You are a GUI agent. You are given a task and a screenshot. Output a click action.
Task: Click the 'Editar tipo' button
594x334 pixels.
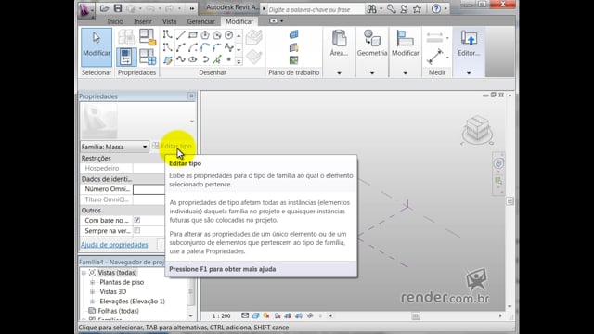pos(173,147)
